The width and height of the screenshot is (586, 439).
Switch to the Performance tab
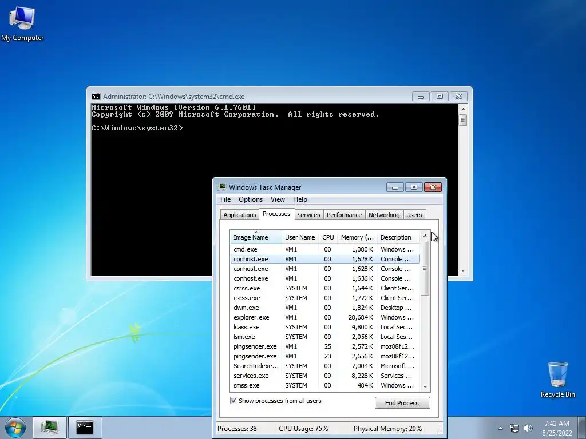(x=344, y=215)
